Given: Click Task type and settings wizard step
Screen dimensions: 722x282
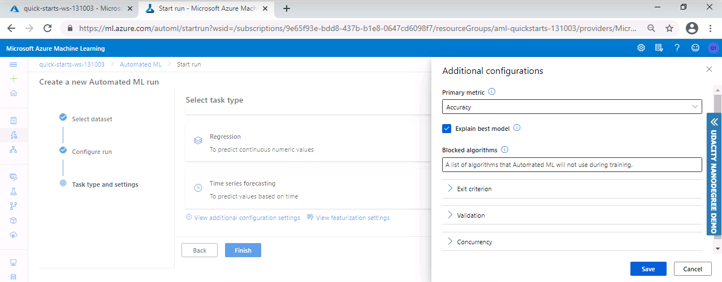Looking at the screenshot, I should point(99,184).
